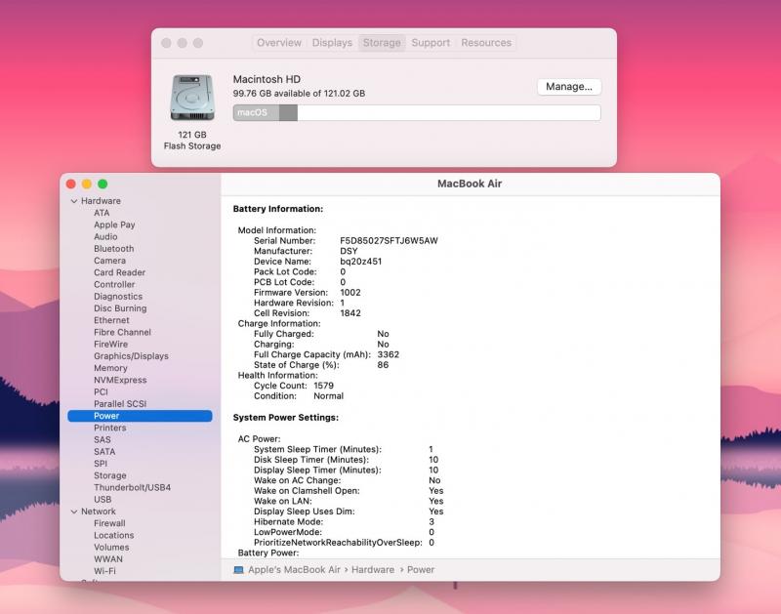Go to the Resources tab
Image resolution: width=781 pixels, height=614 pixels.
(x=486, y=43)
